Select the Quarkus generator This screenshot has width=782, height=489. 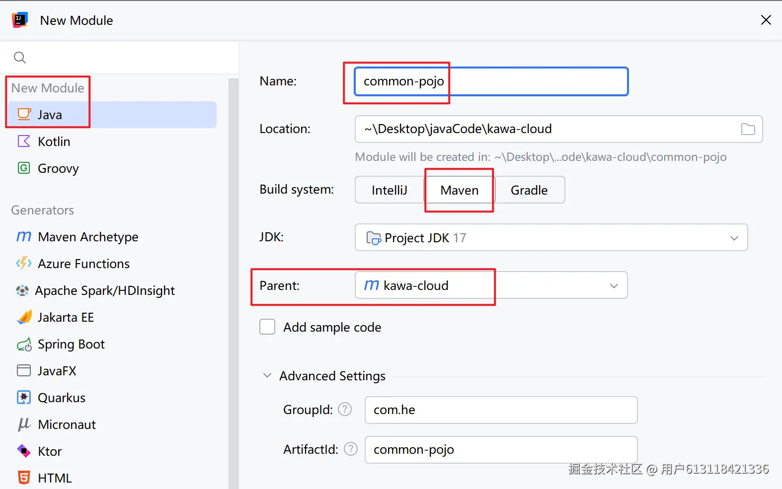click(62, 398)
